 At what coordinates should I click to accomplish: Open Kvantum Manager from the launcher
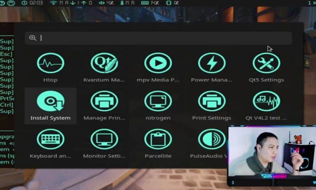104,68
